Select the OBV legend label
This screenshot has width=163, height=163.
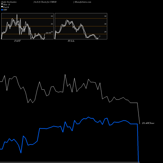(x=5, y=10)
